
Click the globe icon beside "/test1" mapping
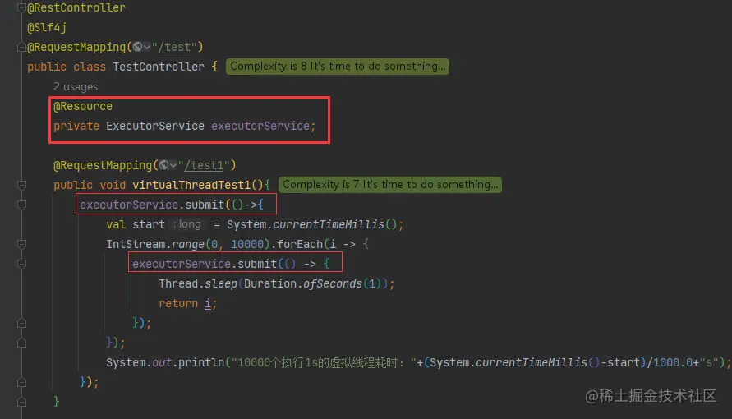[x=163, y=164]
